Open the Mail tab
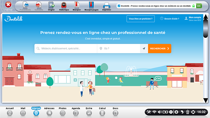Viewport: 210px width, 118px height. coord(23,112)
